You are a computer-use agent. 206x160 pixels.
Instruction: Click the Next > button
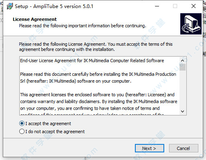(x=149, y=148)
